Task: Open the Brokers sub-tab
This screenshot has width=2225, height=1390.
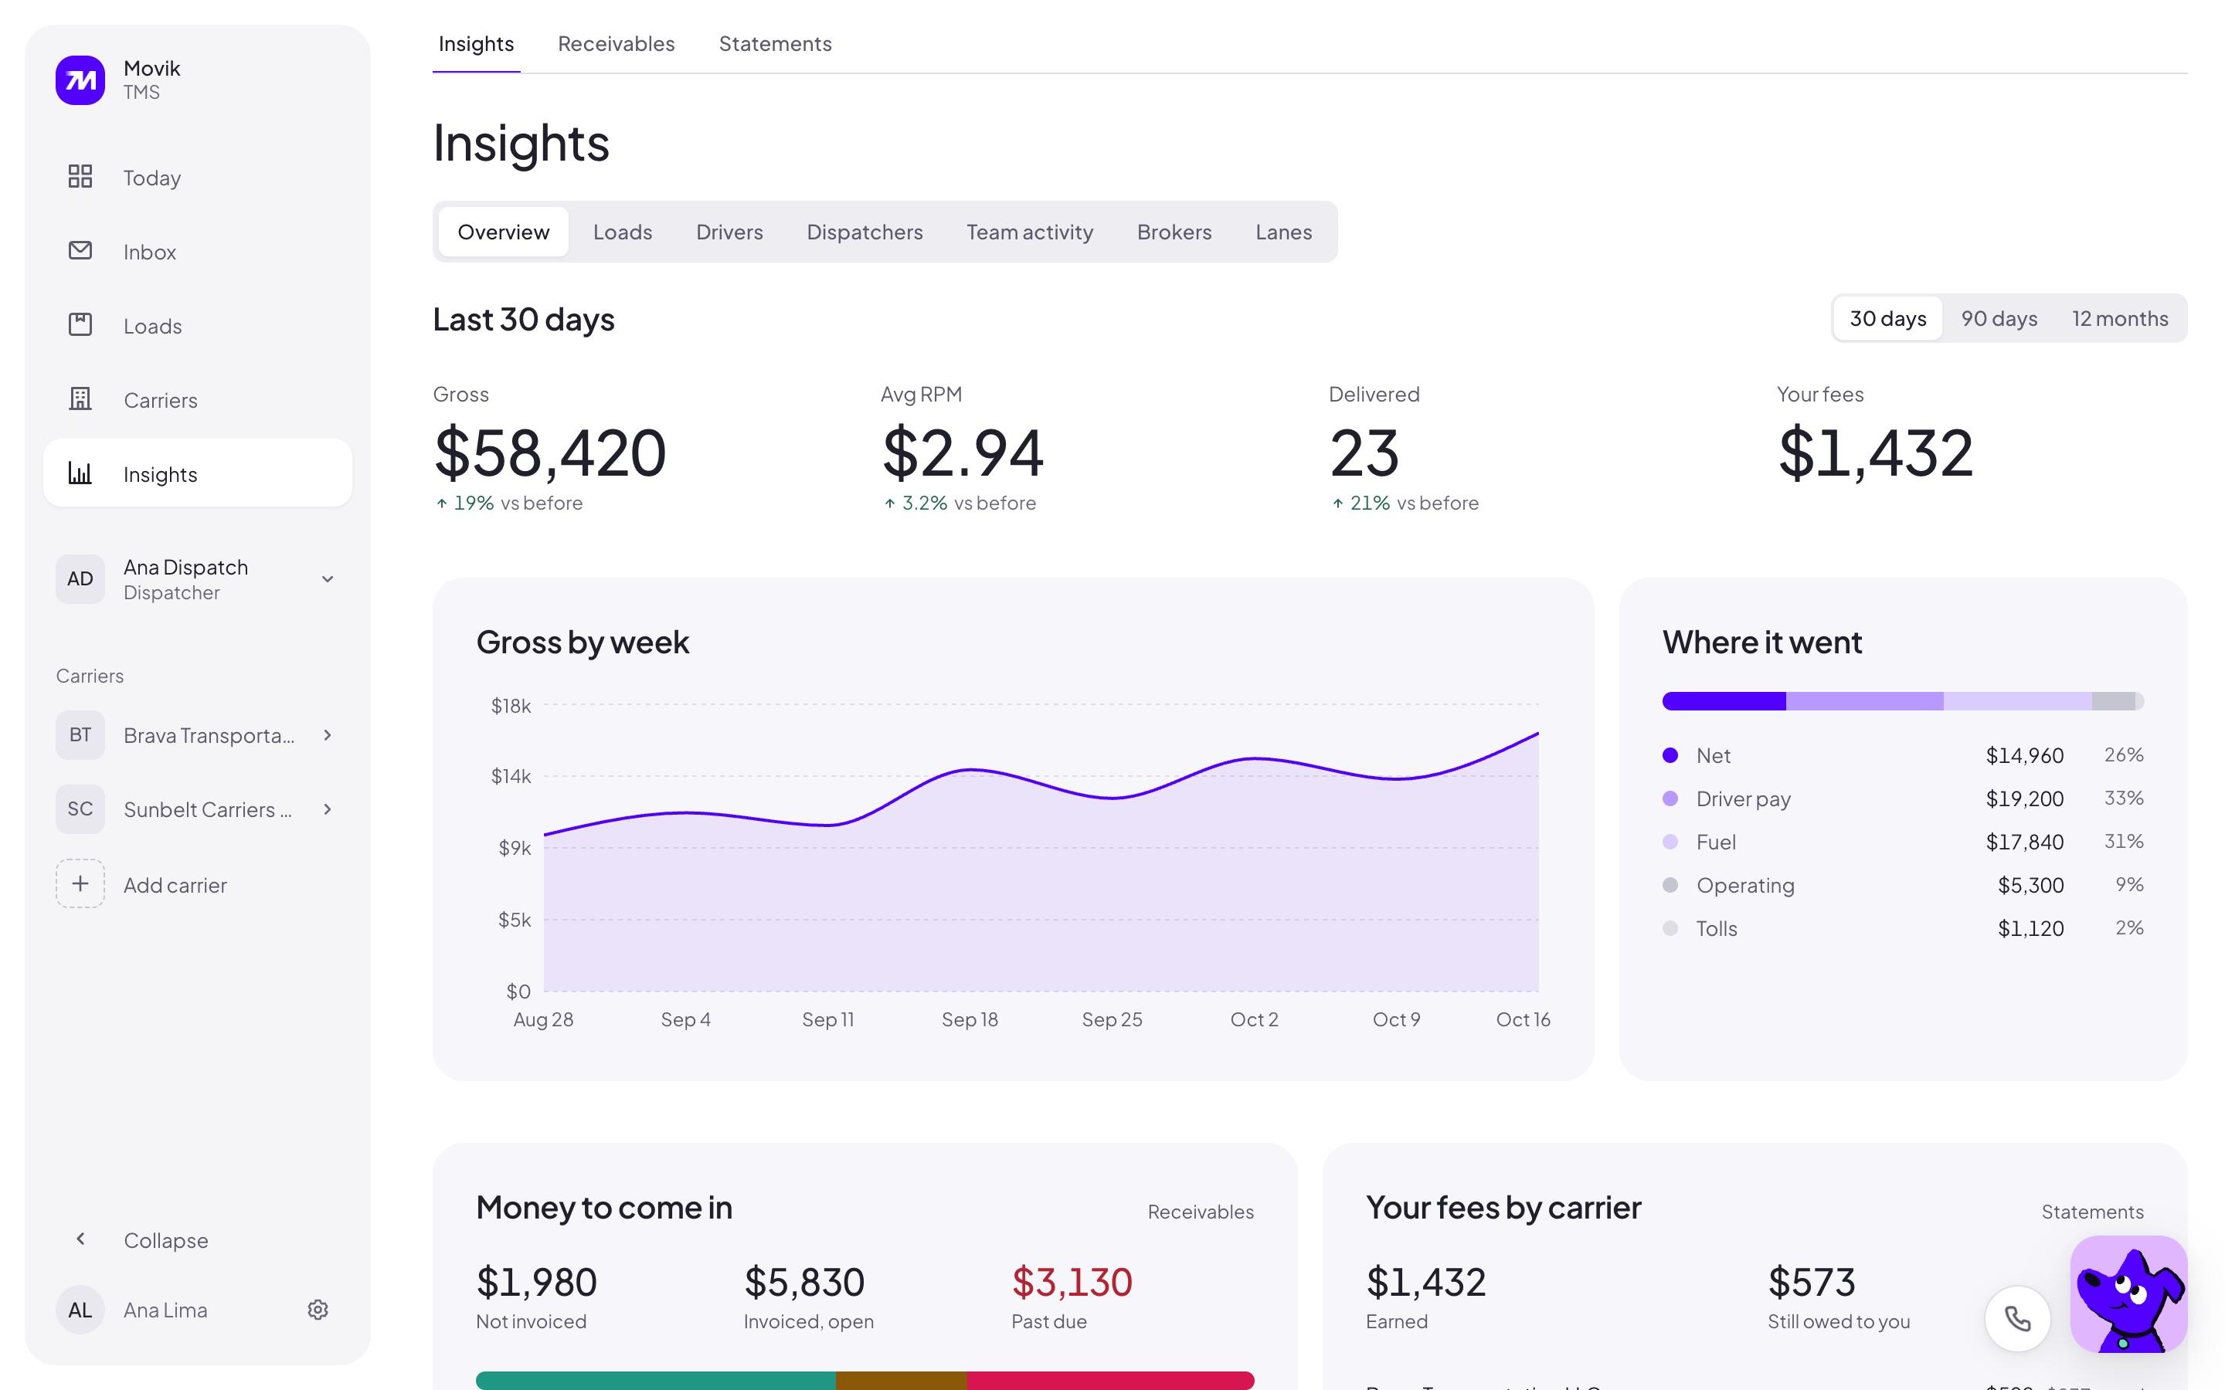Action: point(1174,232)
